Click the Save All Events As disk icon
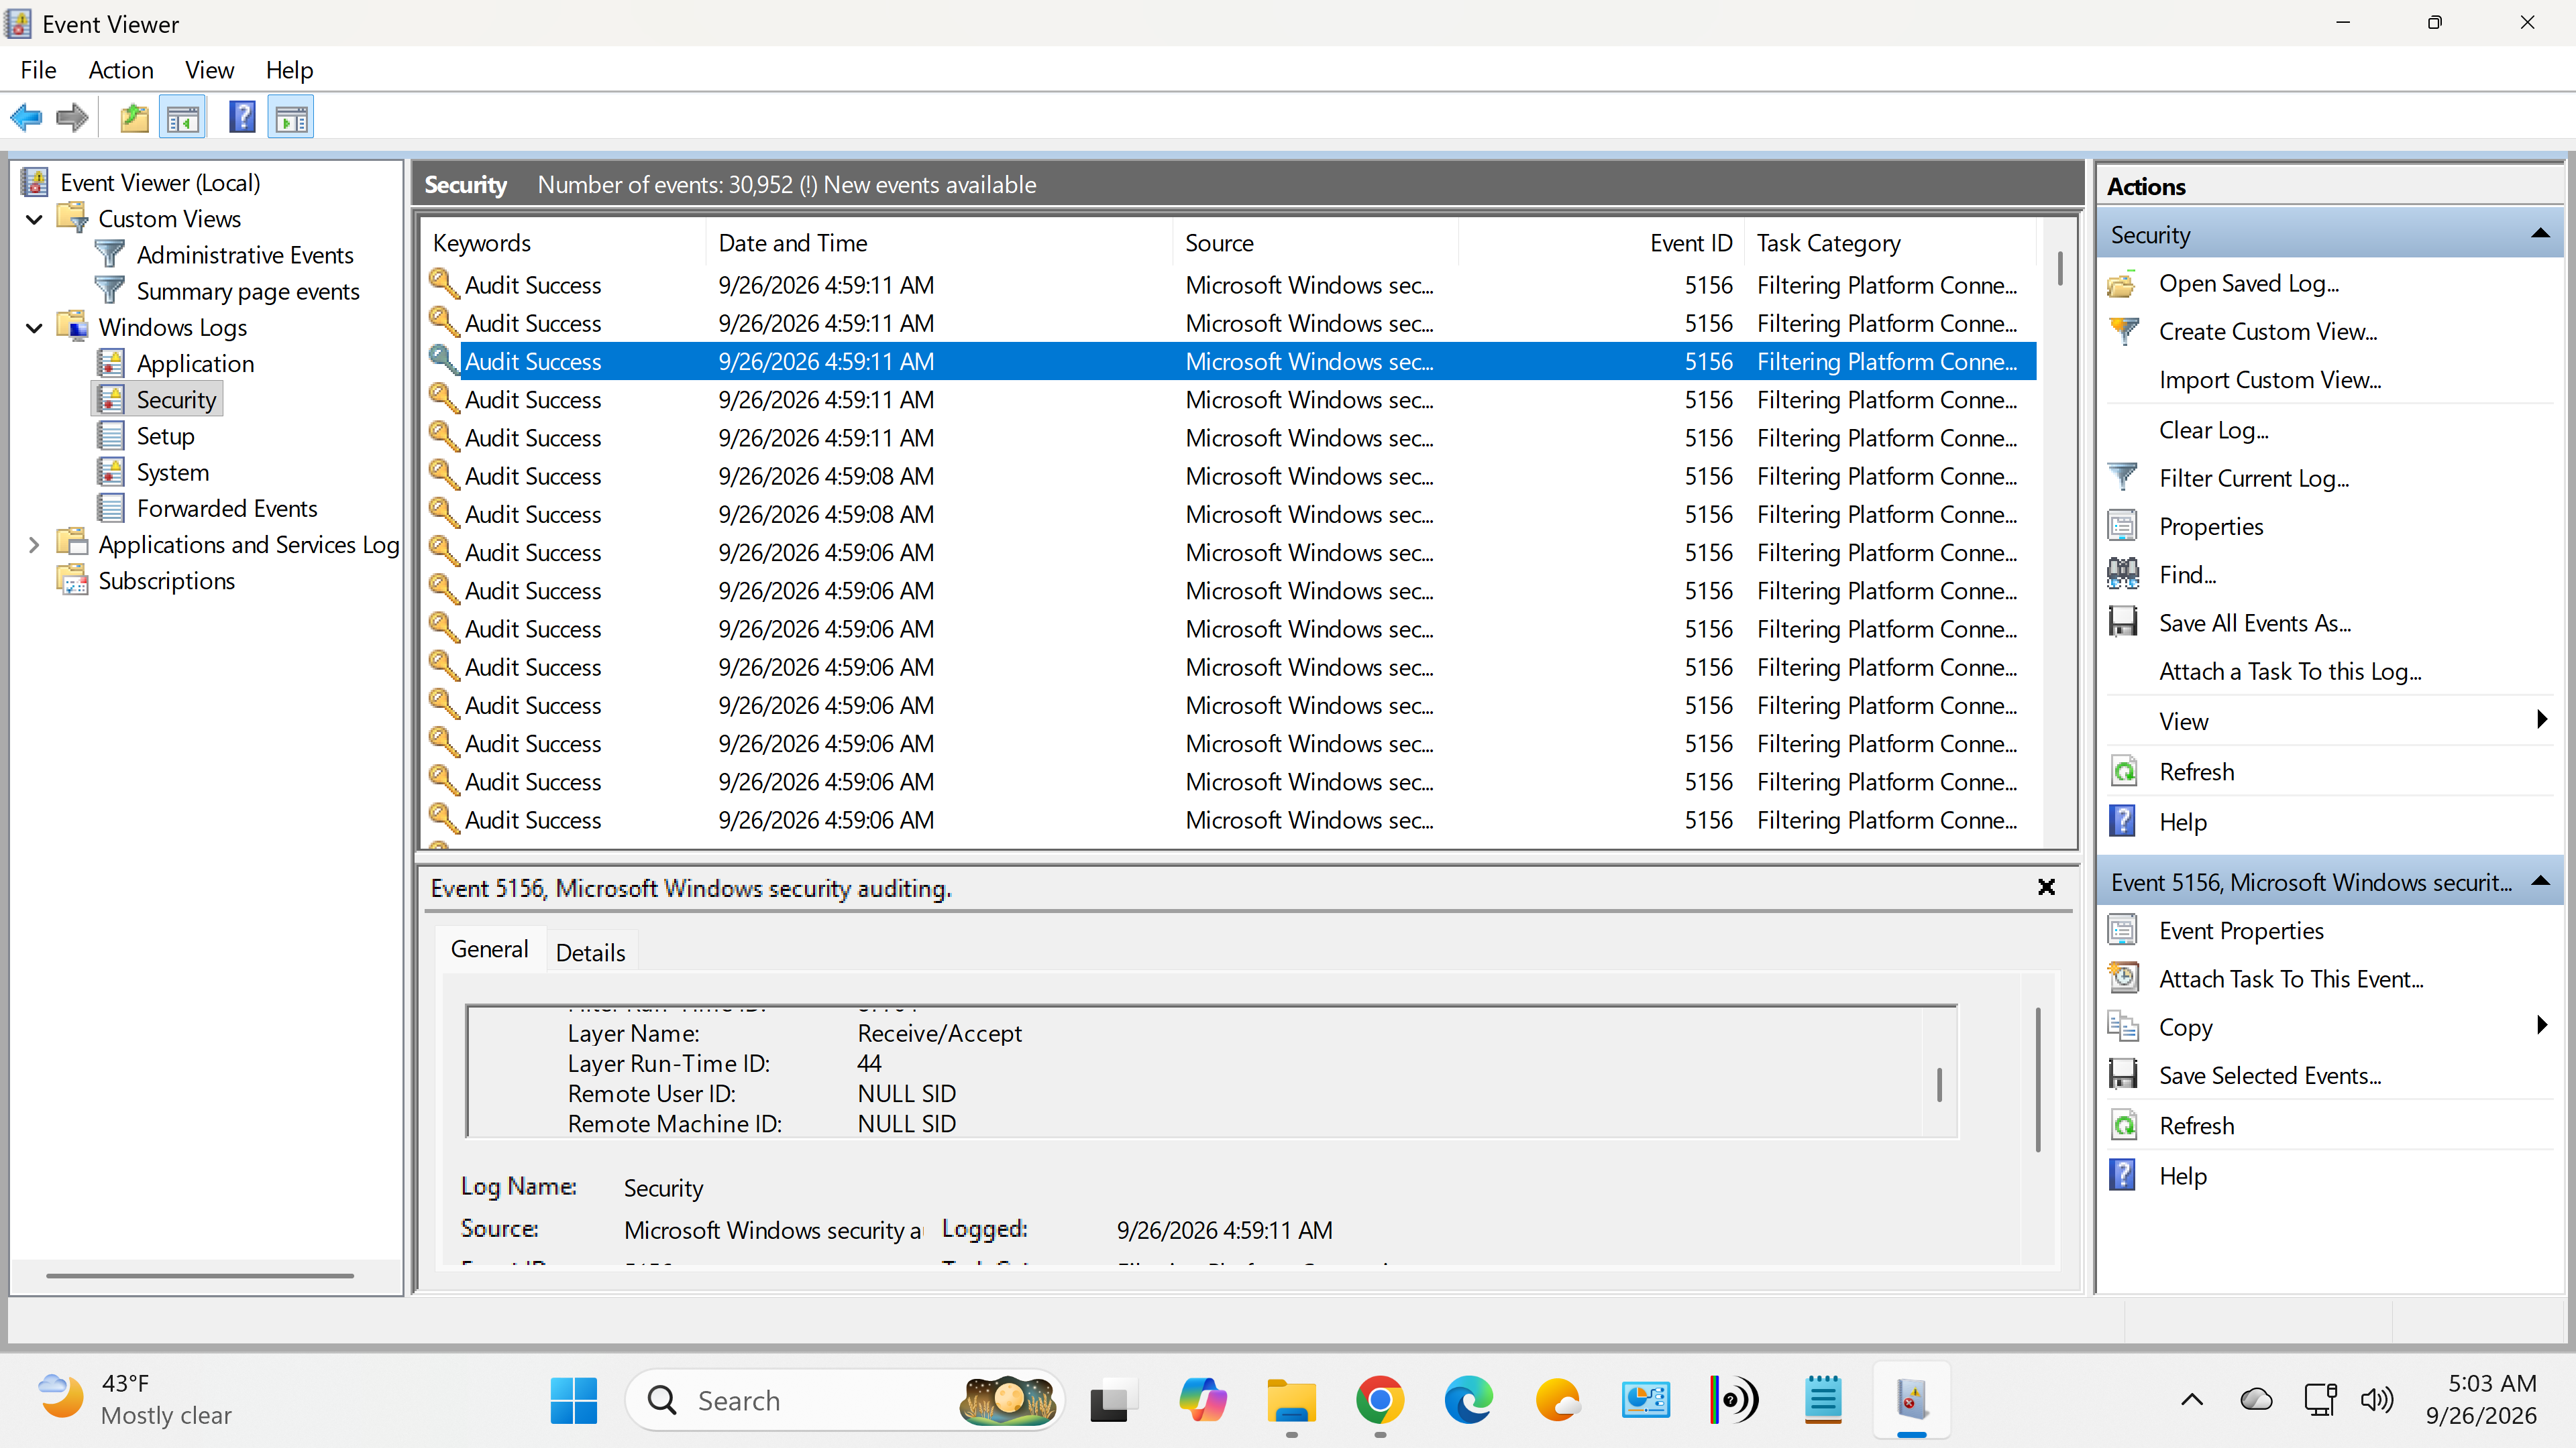2576x1448 pixels. [2122, 623]
